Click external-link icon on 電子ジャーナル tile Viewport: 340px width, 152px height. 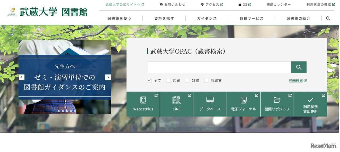coord(257,95)
